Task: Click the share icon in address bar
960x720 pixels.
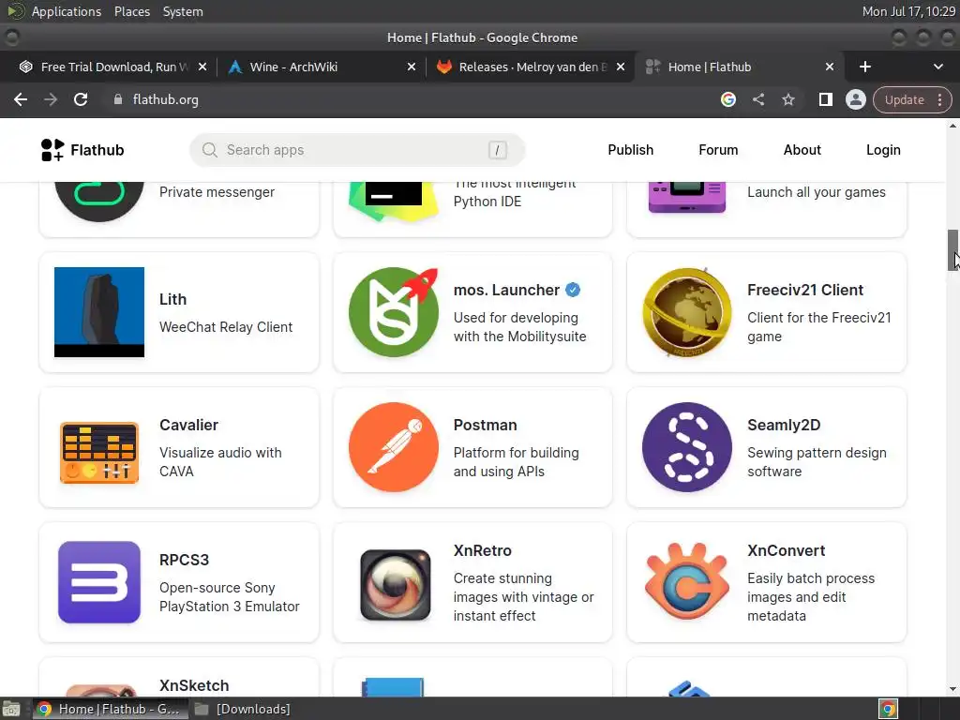Action: [757, 99]
